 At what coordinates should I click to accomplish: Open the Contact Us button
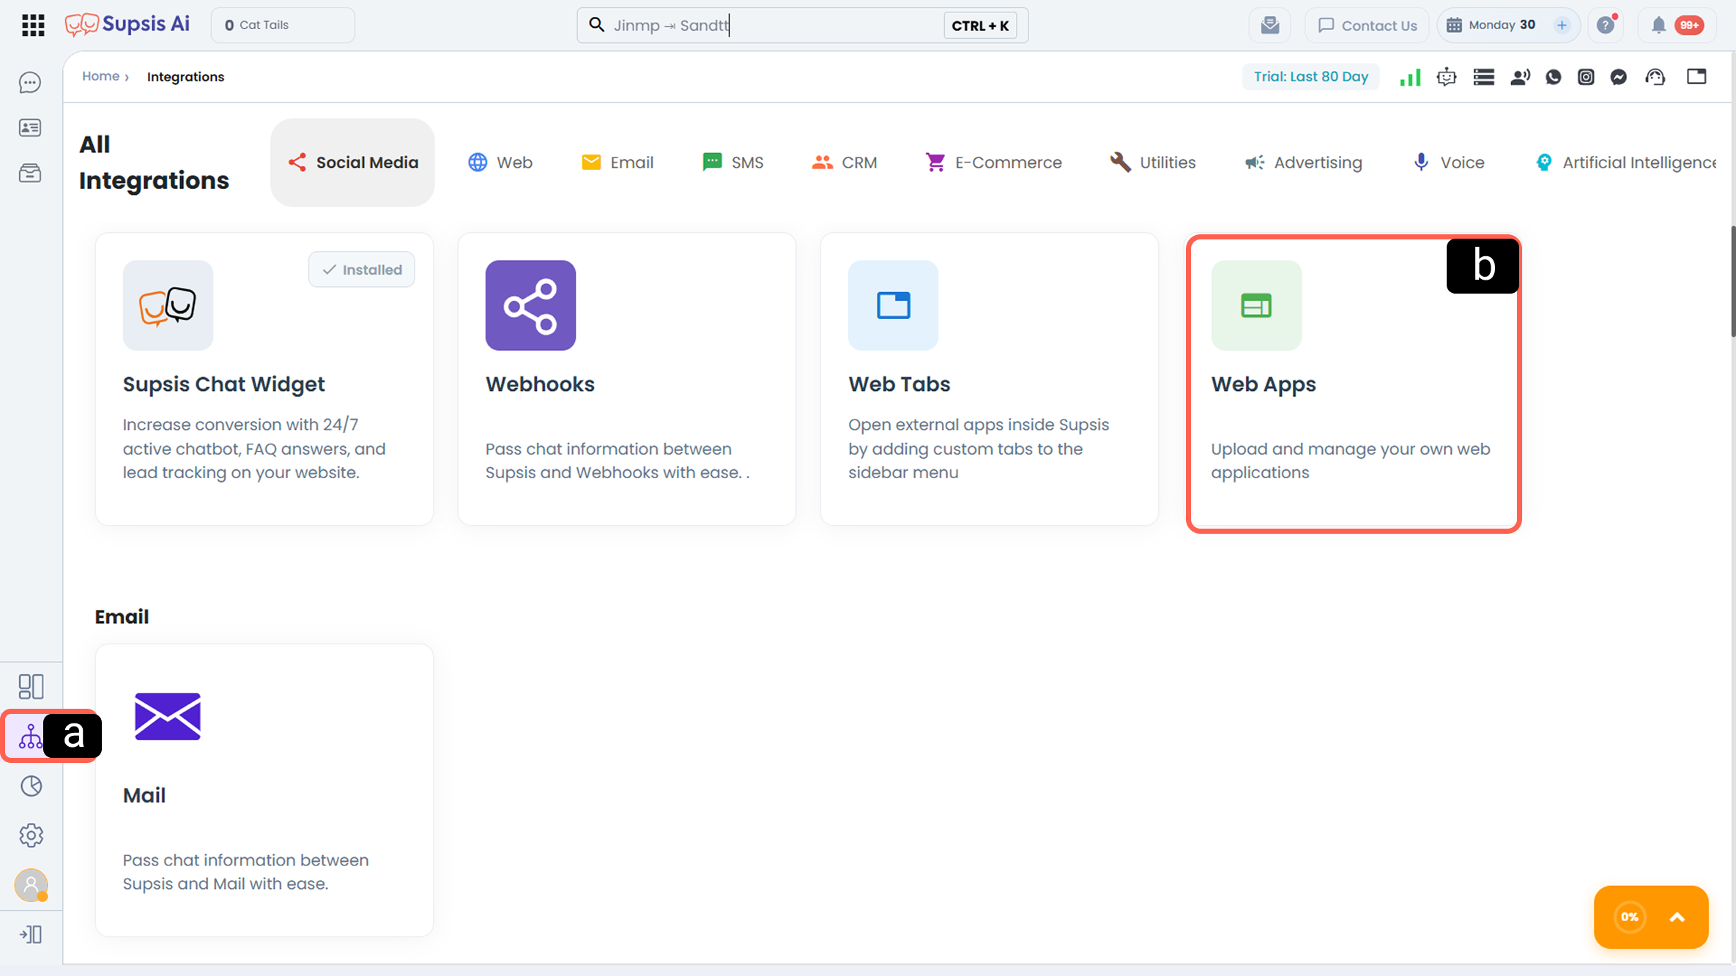point(1367,25)
